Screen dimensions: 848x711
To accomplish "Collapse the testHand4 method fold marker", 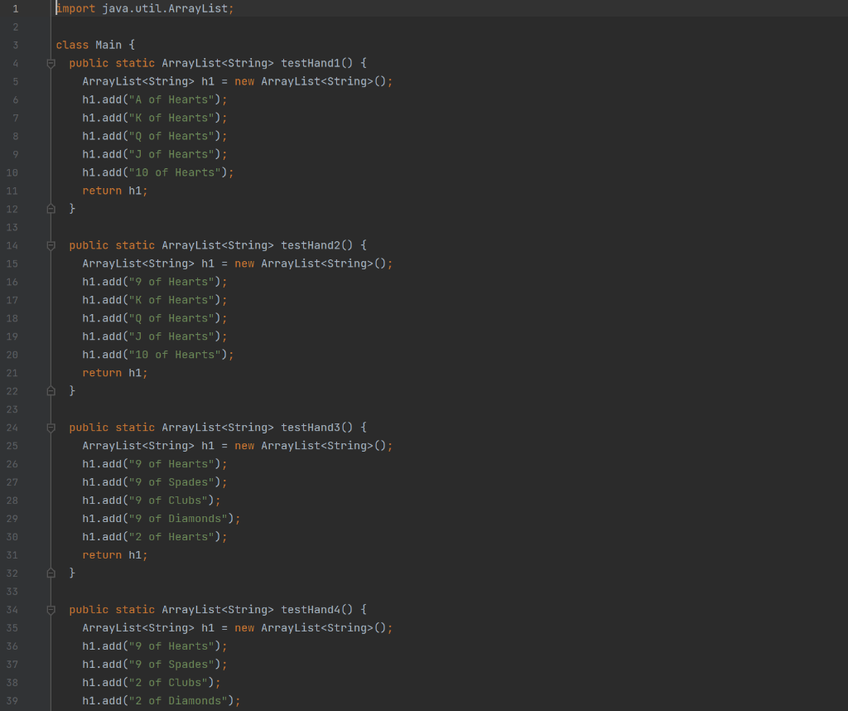I will click(51, 611).
